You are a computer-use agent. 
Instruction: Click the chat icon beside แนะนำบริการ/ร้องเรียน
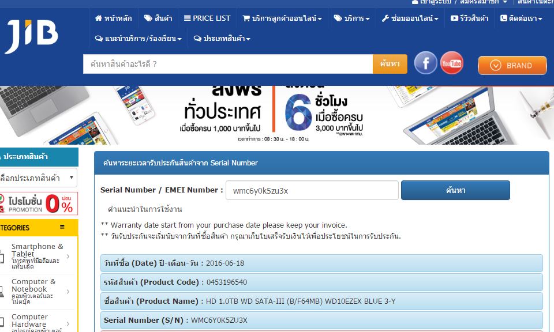pyautogui.click(x=99, y=39)
